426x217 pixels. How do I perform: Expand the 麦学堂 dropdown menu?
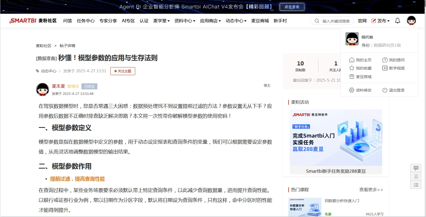coord(161,21)
